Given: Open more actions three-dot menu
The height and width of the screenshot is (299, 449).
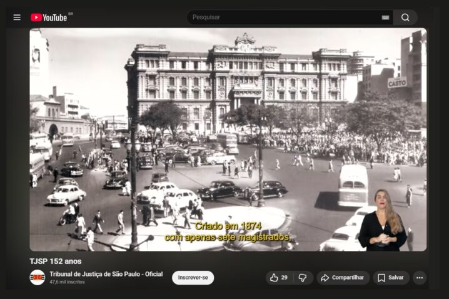Looking at the screenshot, I should 419,278.
